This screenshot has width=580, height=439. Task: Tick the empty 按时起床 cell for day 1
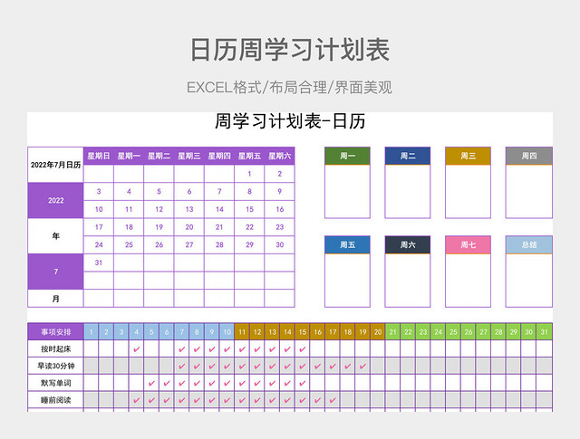[x=91, y=348]
